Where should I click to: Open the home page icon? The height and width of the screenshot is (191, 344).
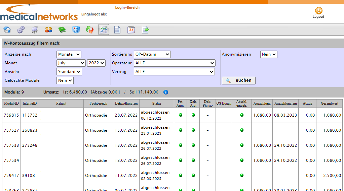(7, 29)
